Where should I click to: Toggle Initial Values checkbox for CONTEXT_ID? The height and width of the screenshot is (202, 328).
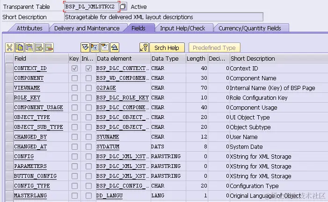88,69
